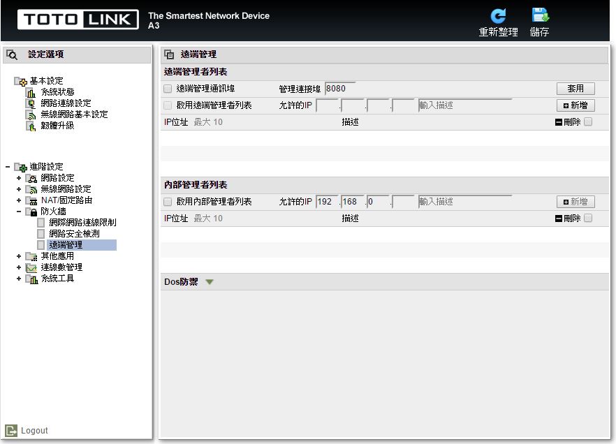Click the 網路連線設定 computer icon

click(x=31, y=103)
